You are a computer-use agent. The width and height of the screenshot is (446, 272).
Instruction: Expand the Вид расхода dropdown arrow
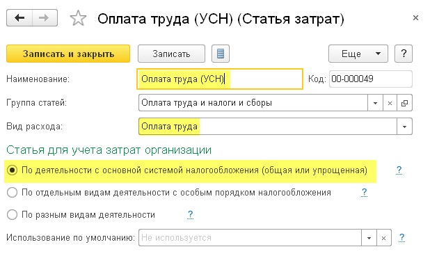coord(404,127)
